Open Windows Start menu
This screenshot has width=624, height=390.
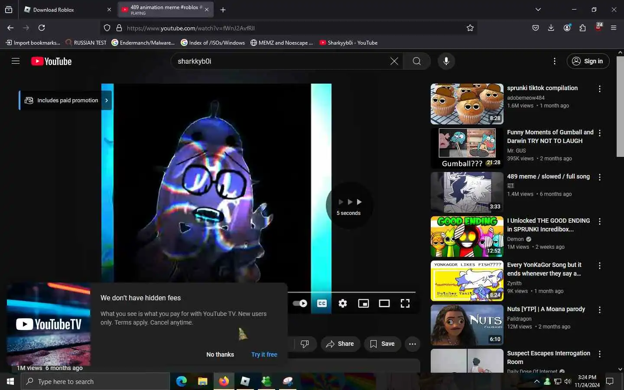tap(10, 381)
